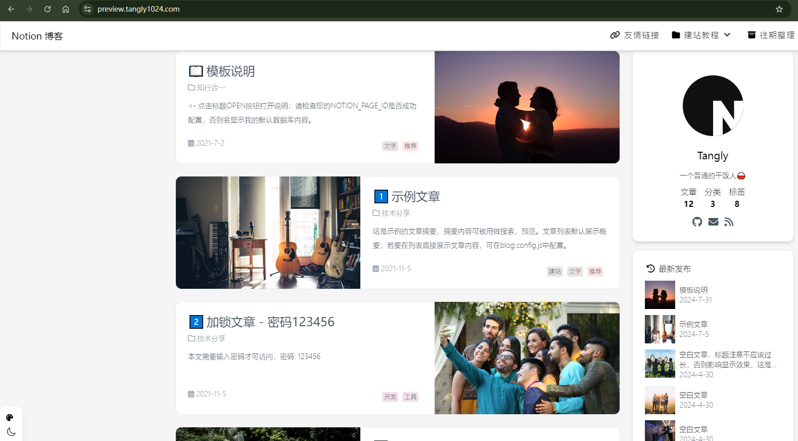The height and width of the screenshot is (441, 798).
Task: Click the 推荐 tag on 模板说明 card
Action: 410,146
